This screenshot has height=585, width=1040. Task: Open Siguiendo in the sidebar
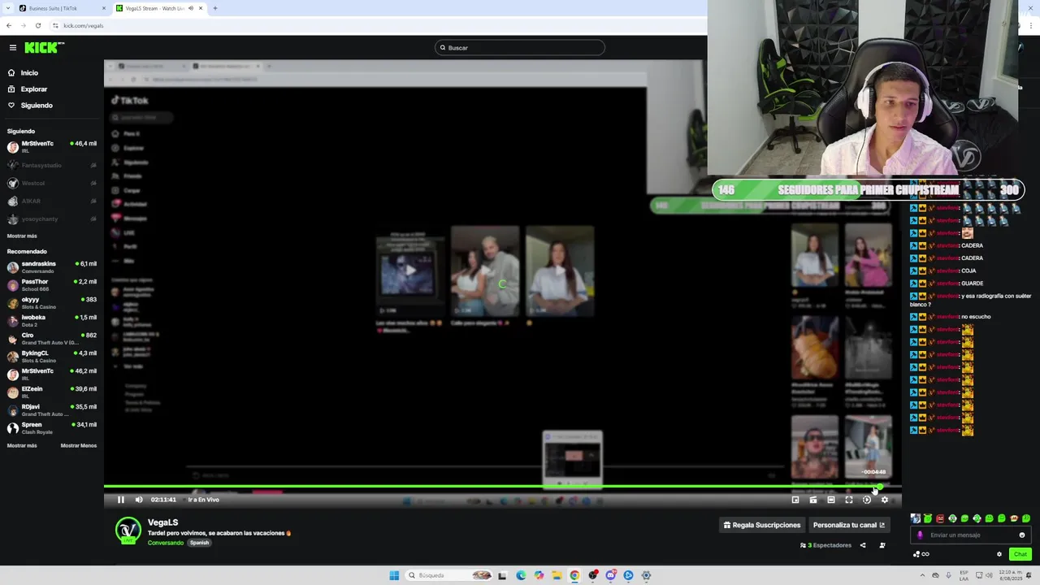click(x=37, y=106)
